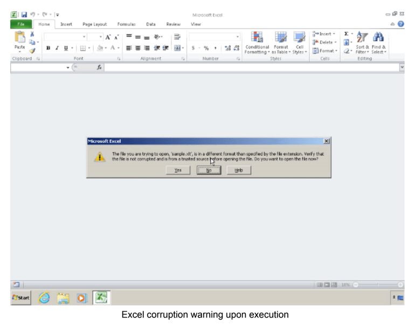Viewport: 415px width, 326px height.
Task: Open Internet Explorer from taskbar
Action: [44, 298]
